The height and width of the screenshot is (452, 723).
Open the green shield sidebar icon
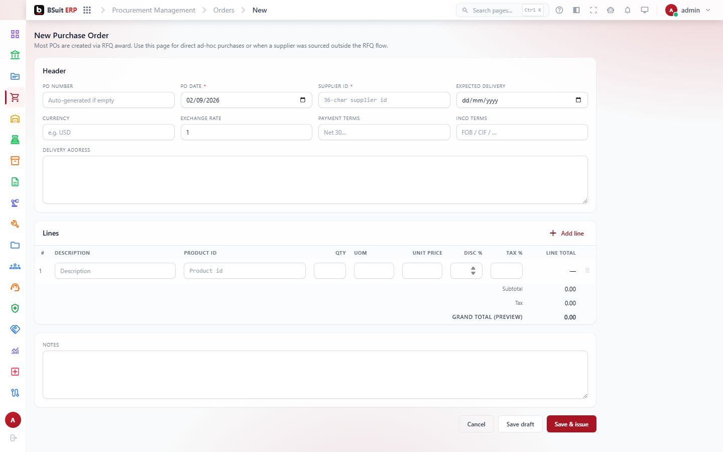[x=15, y=308]
